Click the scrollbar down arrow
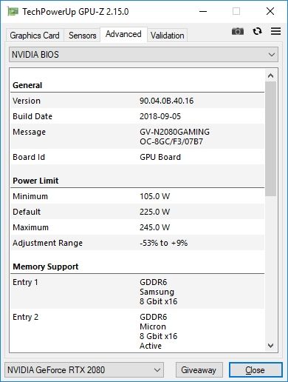 (270, 346)
